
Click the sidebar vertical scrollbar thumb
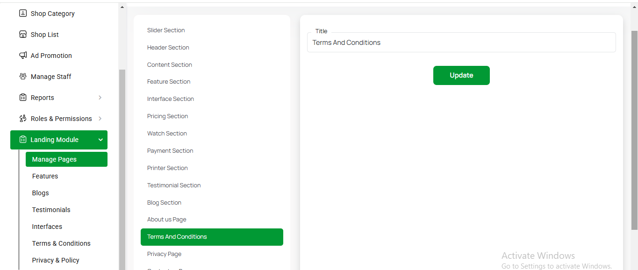click(x=122, y=168)
